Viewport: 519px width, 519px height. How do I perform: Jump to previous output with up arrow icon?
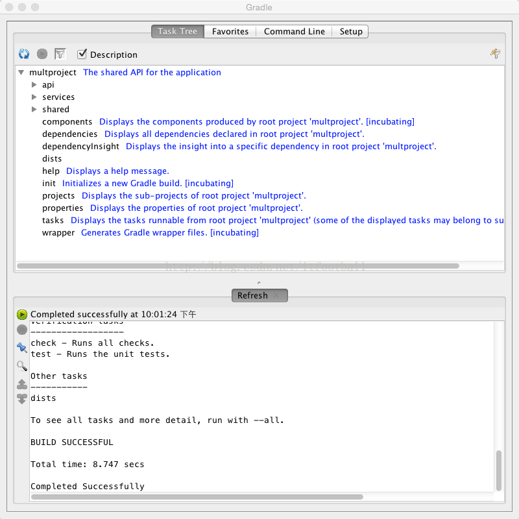(x=22, y=383)
